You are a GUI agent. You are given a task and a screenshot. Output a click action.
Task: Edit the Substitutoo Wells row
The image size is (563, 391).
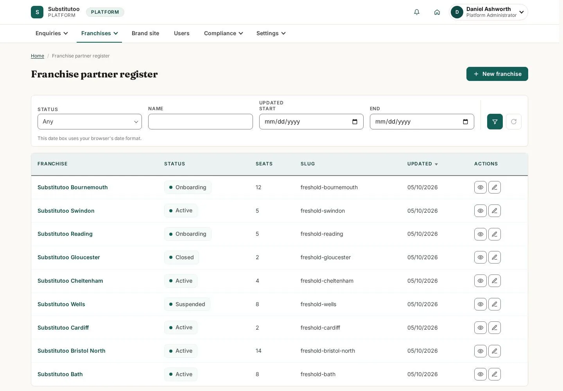[x=495, y=304]
